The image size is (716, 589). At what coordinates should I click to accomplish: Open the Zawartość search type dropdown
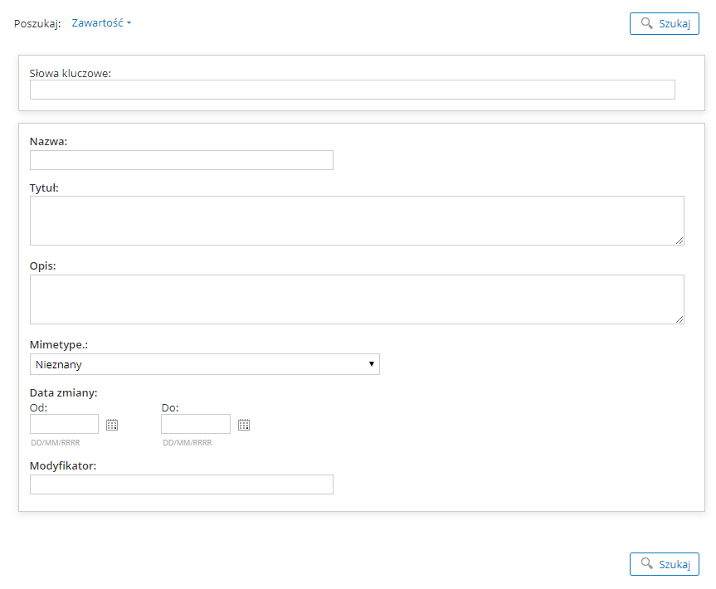(98, 23)
